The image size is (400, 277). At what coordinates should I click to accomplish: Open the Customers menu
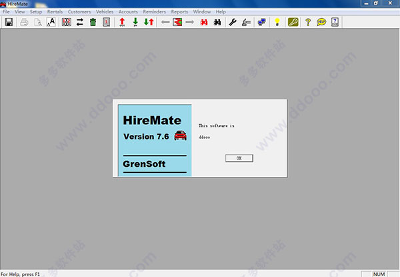(79, 12)
